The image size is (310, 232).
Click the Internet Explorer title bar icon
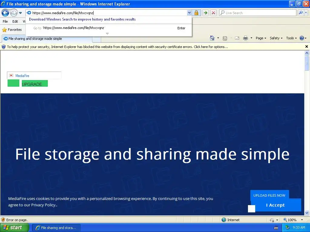(x=3, y=4)
